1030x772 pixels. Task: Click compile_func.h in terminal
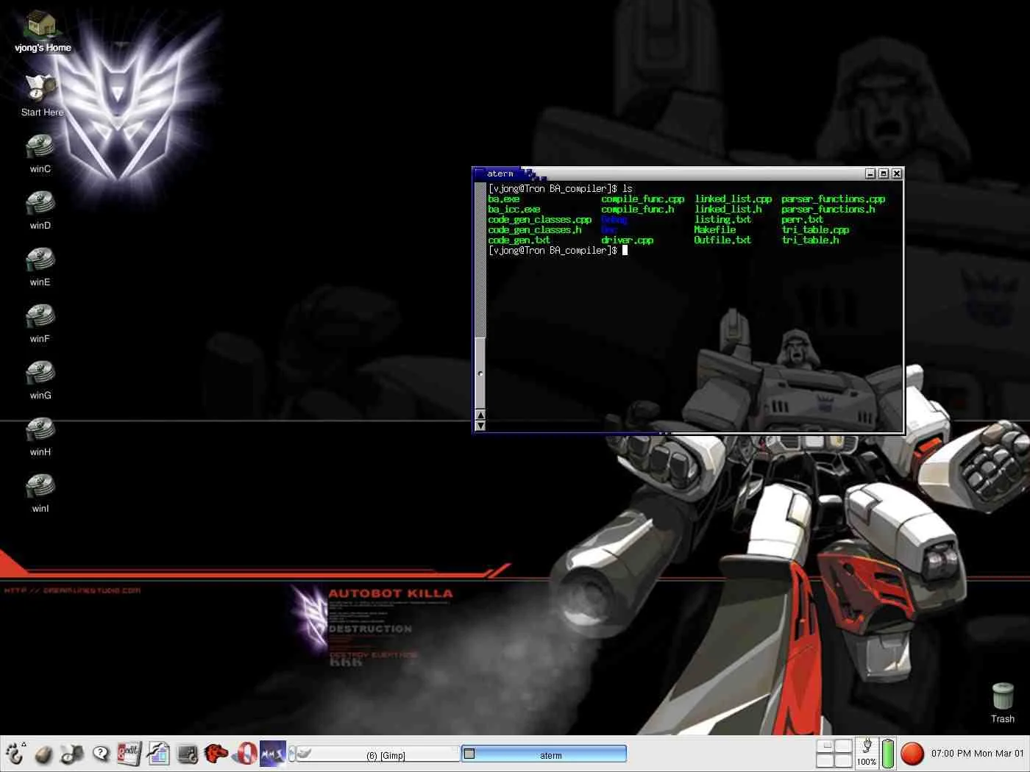pyautogui.click(x=638, y=210)
